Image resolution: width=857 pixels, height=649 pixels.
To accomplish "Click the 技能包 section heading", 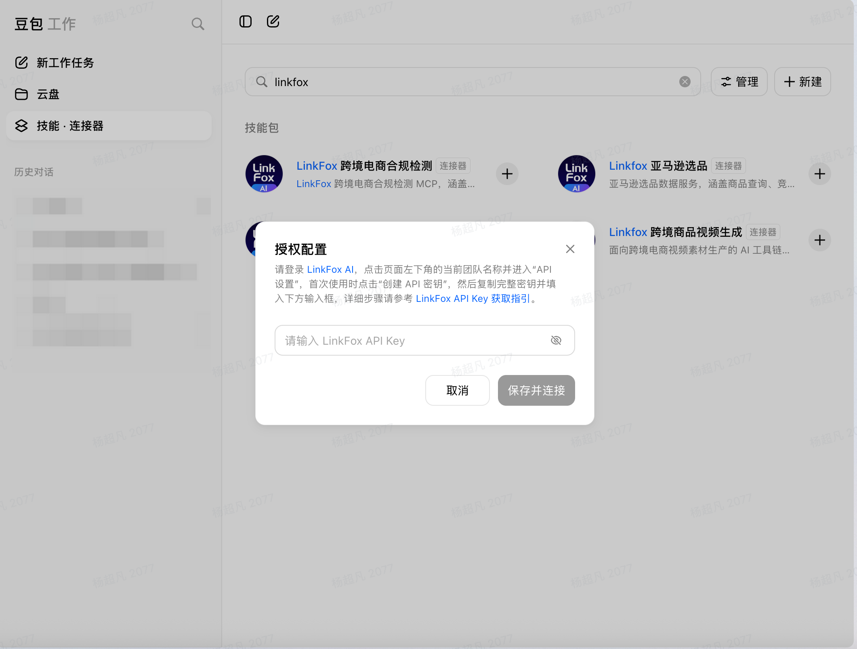I will click(x=262, y=128).
